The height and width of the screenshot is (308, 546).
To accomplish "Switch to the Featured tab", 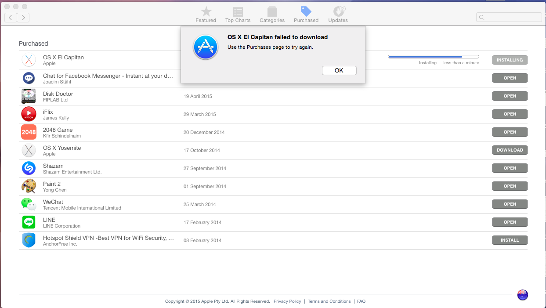I will [206, 14].
